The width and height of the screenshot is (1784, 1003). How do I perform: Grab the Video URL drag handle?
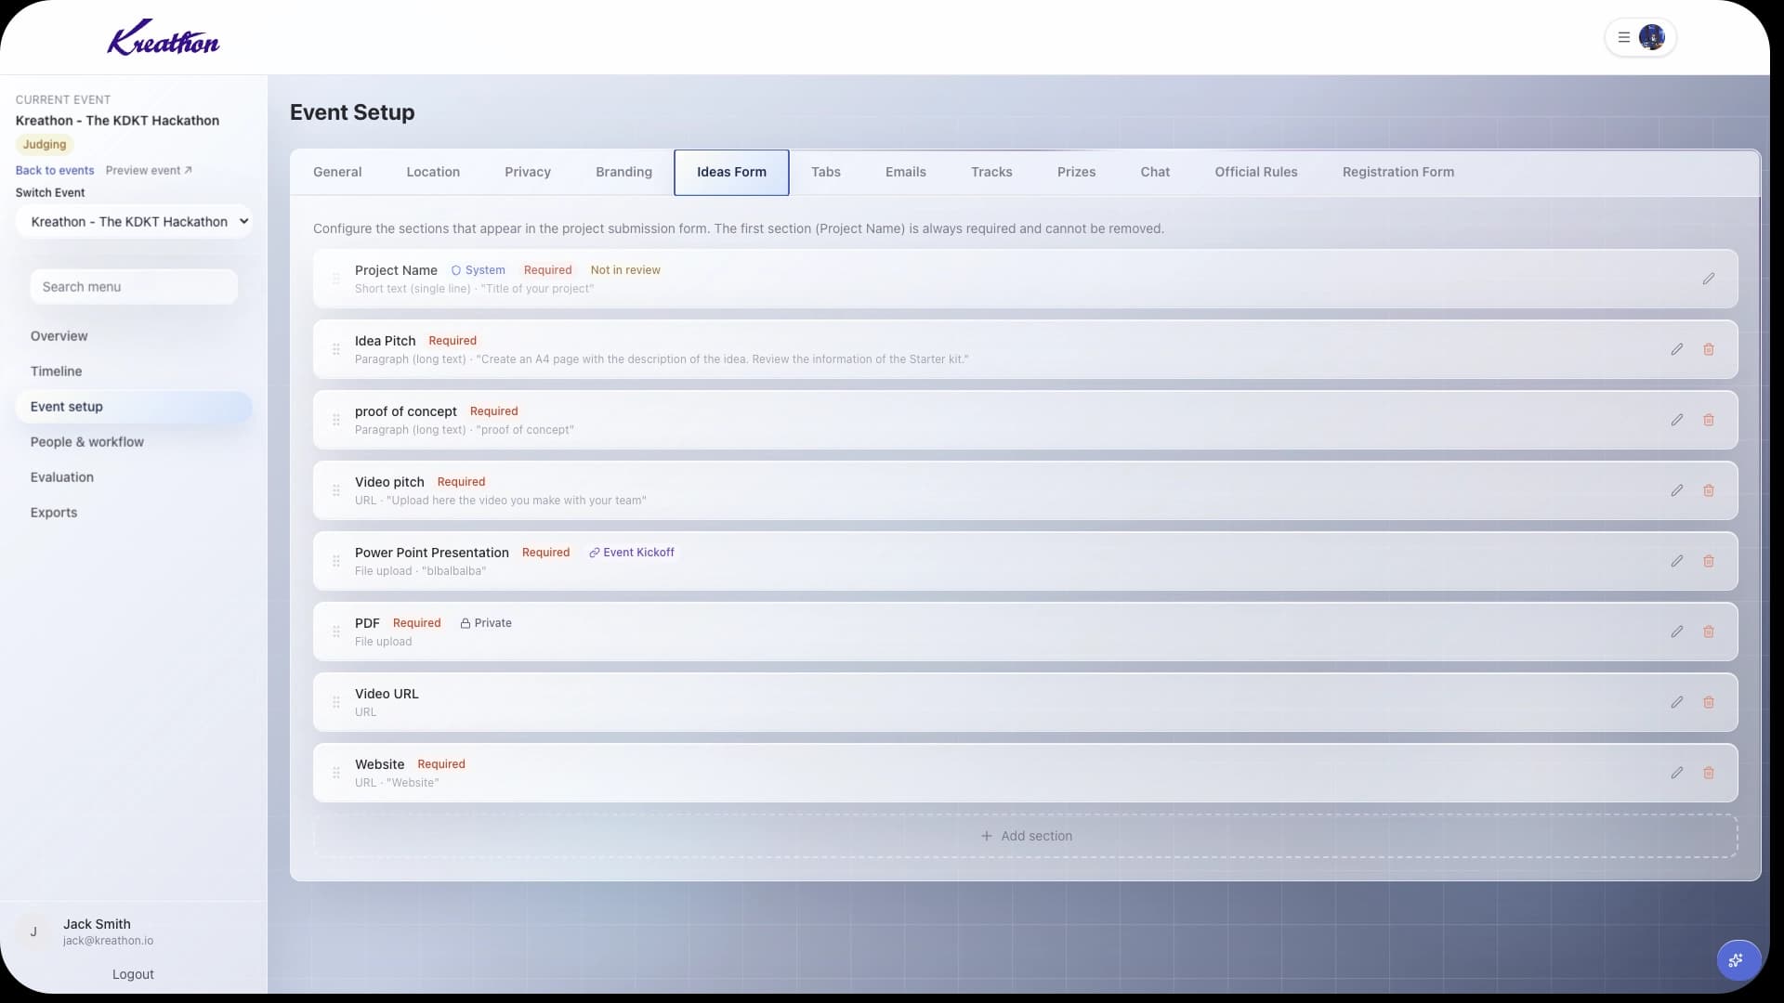[x=336, y=702]
